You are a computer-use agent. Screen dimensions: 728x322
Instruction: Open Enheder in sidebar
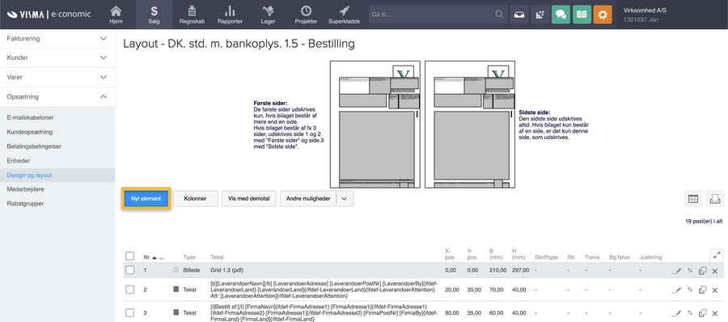(18, 161)
